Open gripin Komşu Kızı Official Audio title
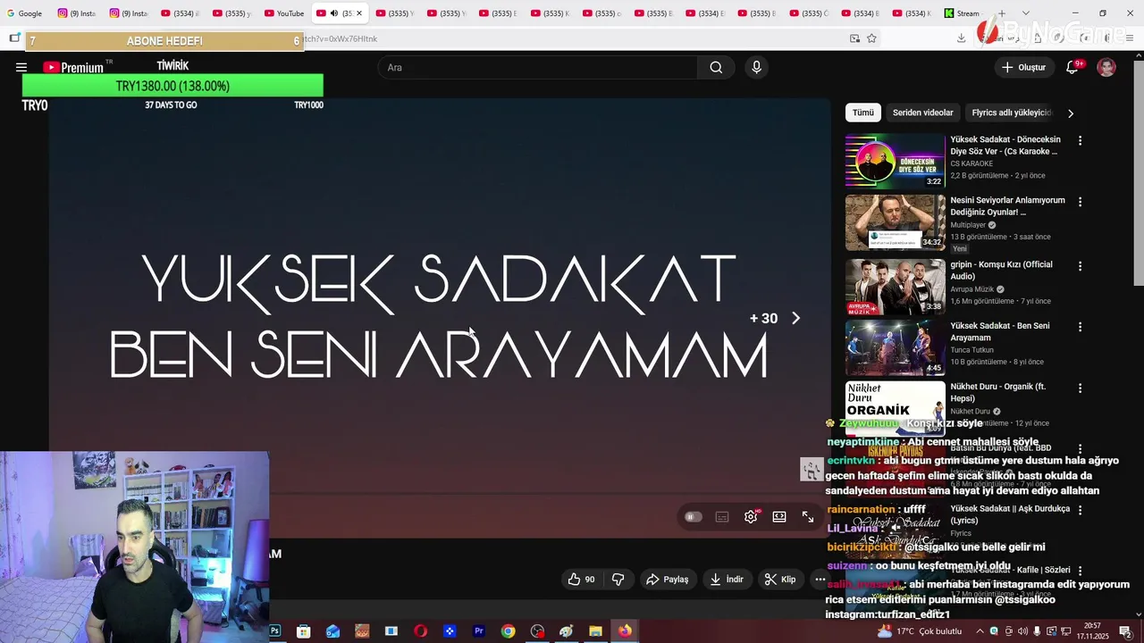Viewport: 1144px width, 643px height. [x=1002, y=271]
